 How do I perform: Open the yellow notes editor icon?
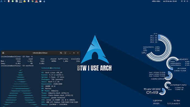pos(25,1)
